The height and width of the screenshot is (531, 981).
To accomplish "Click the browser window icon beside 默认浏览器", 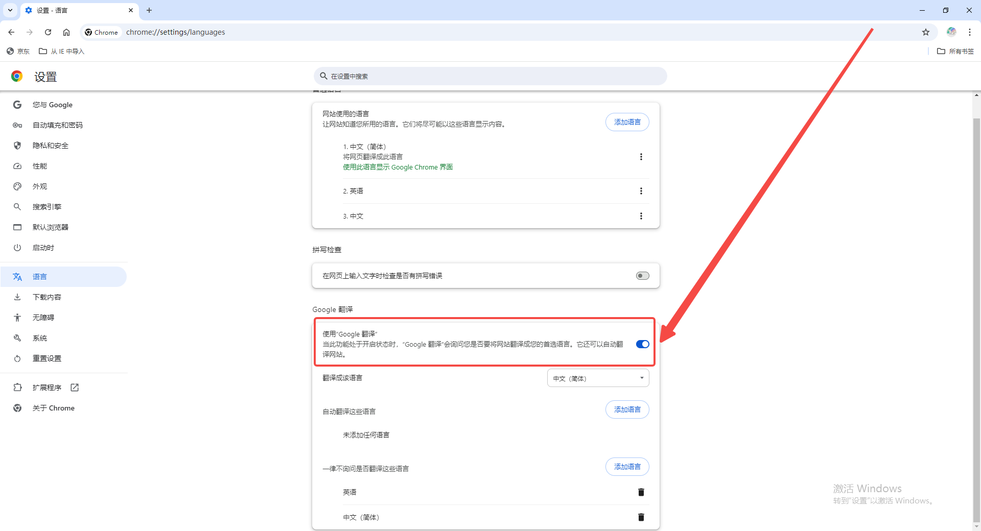I will 17,227.
